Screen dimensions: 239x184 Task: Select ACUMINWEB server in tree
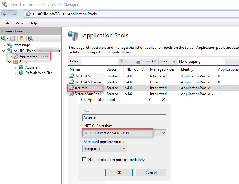24,50
